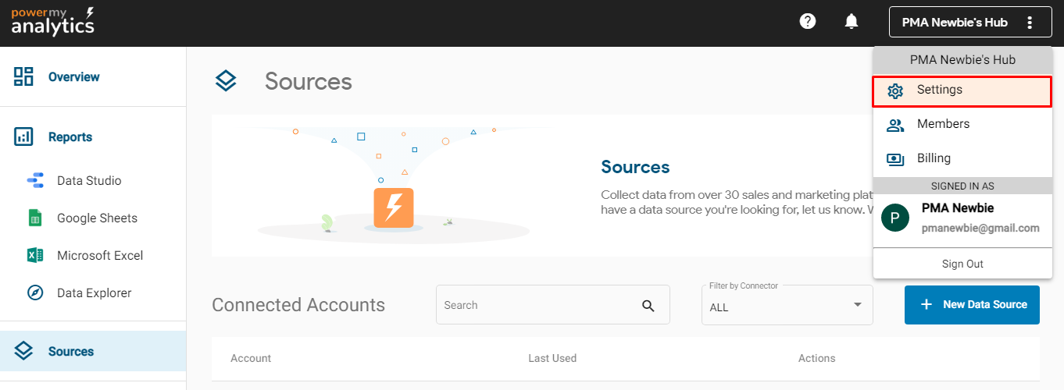Expand the Filter by Connector dropdown
Image resolution: width=1064 pixels, height=390 pixels.
coord(787,304)
